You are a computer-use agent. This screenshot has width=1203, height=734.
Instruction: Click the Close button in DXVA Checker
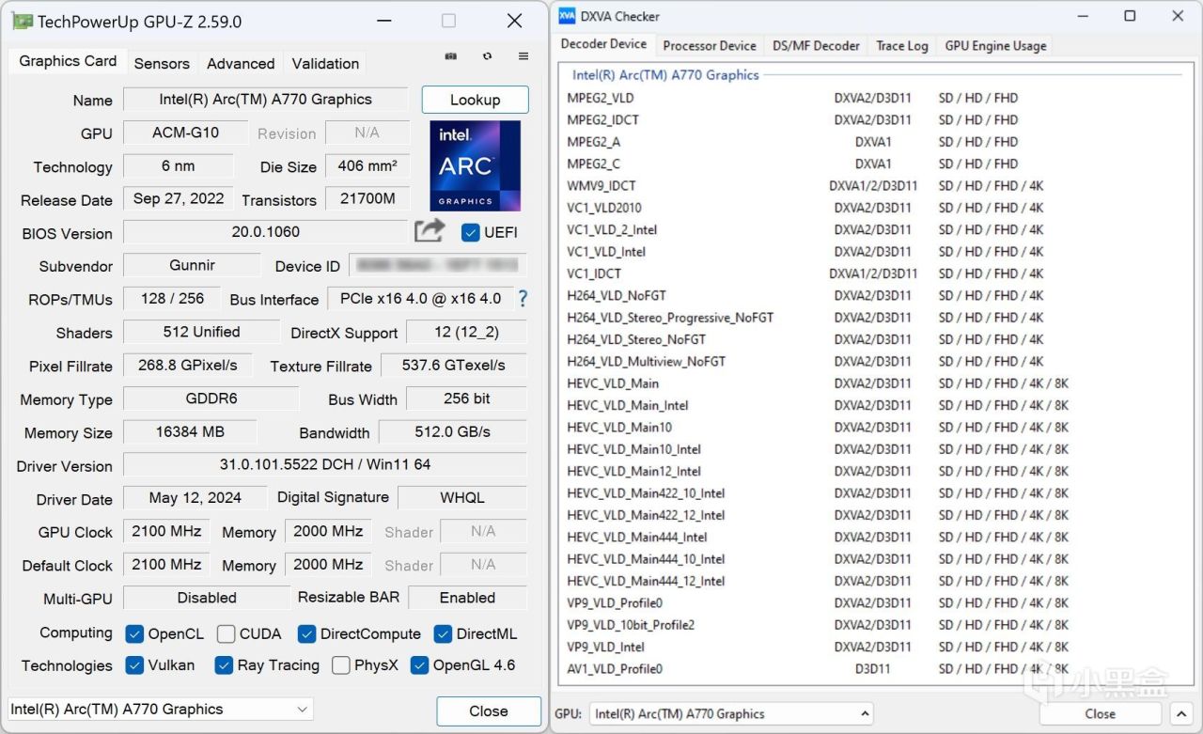1101,713
